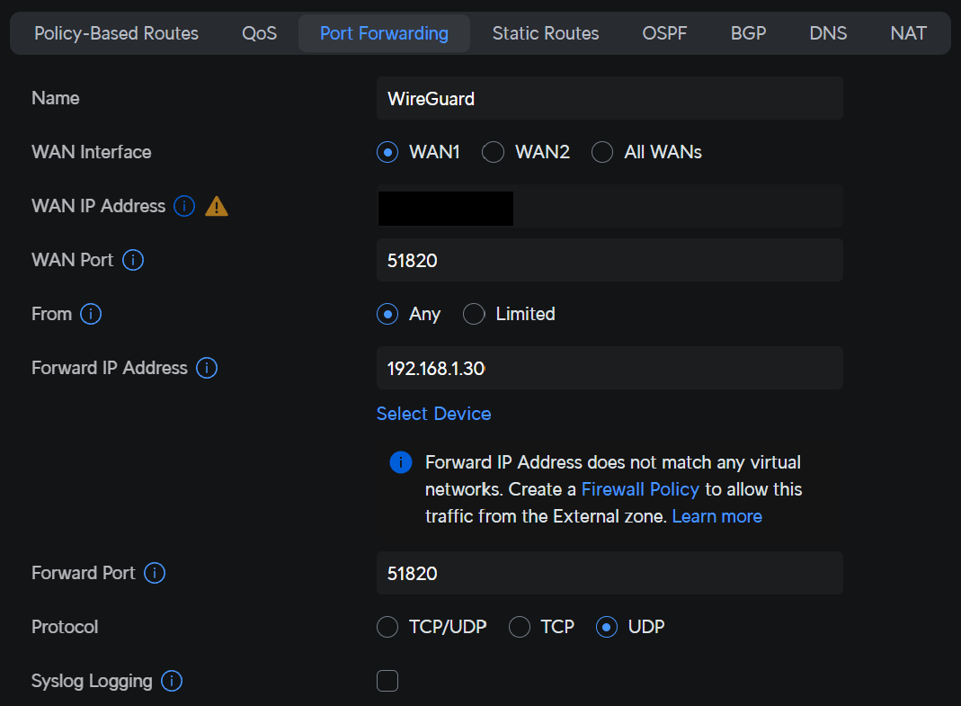Select the WAN2 interface radio button
Image resolution: width=961 pixels, height=706 pixels.
(x=493, y=152)
